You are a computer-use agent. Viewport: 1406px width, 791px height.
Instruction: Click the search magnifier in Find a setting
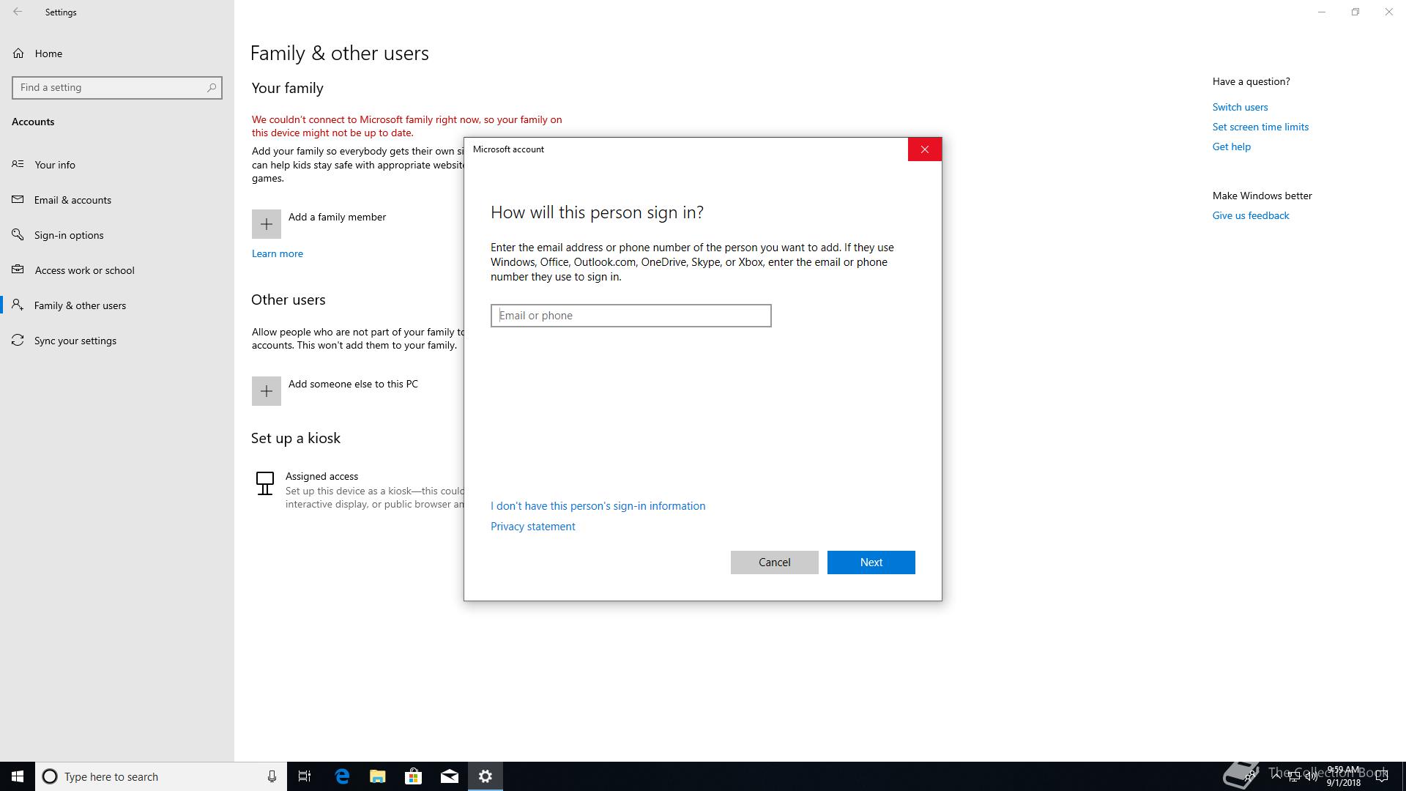click(x=212, y=87)
